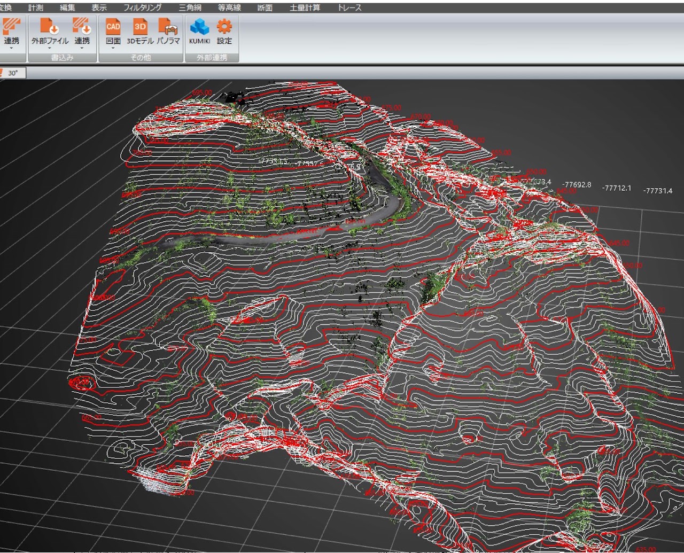Screen dimensions: 684x553
Task: Expand the 外部ファイル dropdown arrow
Action: (50, 48)
